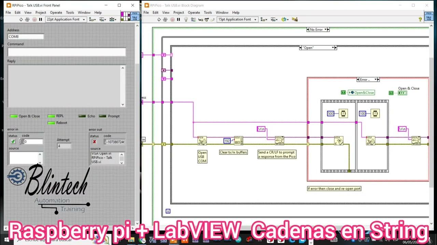Open Operate menu in Front Panel window
437x245 pixels.
pyautogui.click(x=56, y=13)
